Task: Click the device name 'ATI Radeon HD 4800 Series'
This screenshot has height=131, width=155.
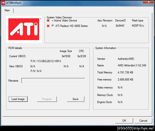Action: tap(72, 26)
